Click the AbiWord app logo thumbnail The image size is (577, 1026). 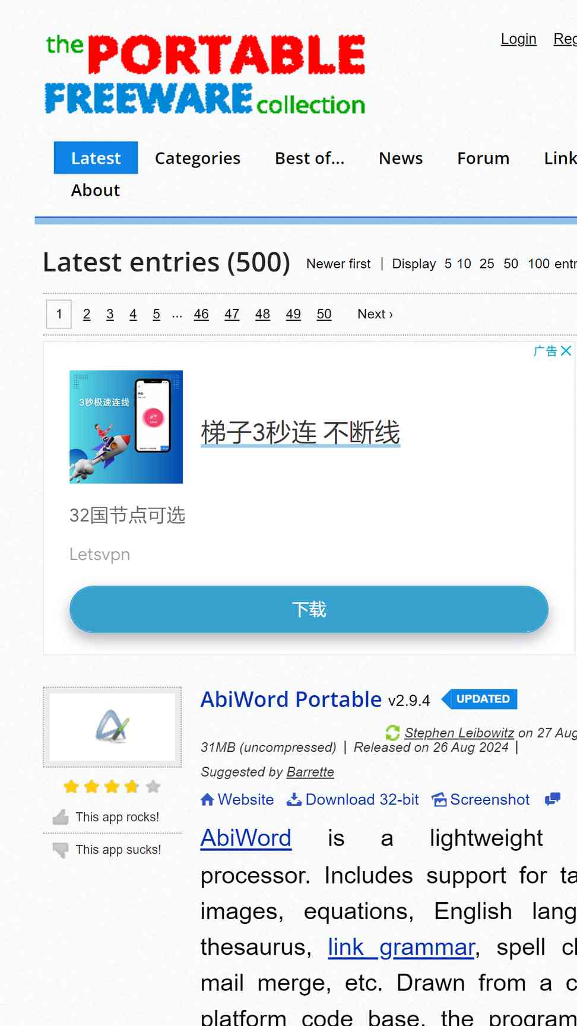click(112, 727)
